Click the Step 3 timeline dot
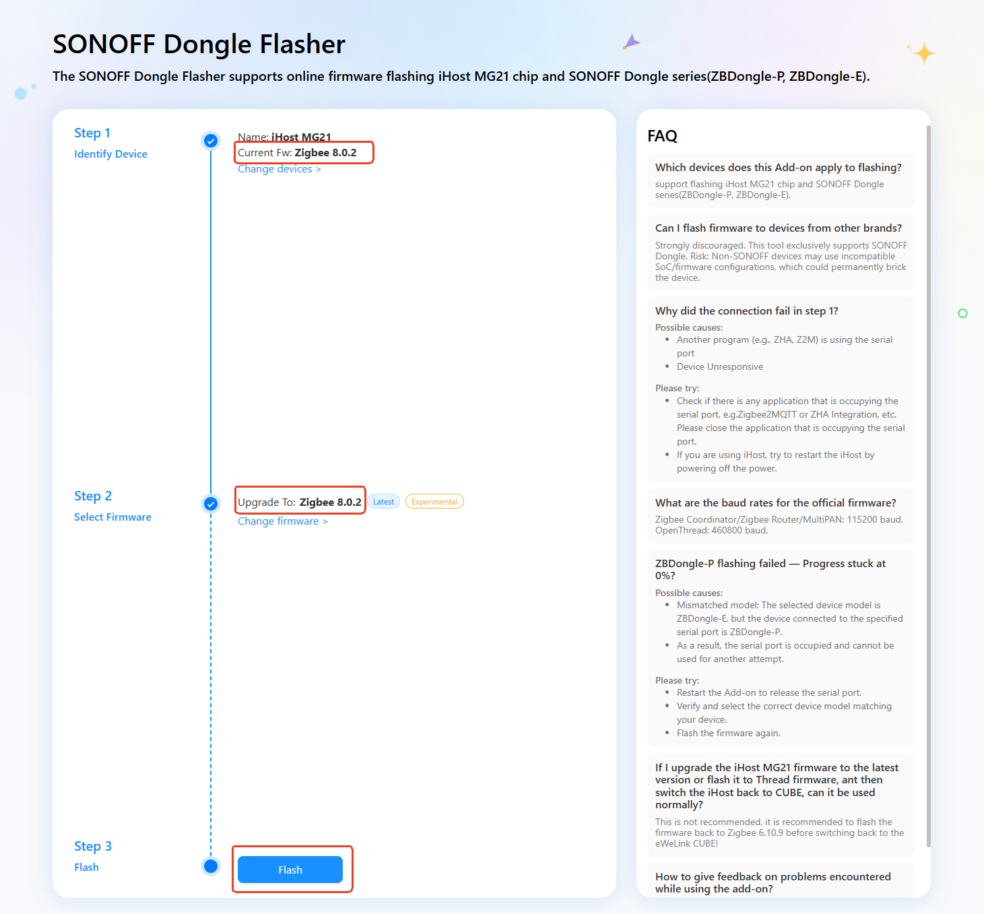The image size is (984, 914). [x=211, y=866]
